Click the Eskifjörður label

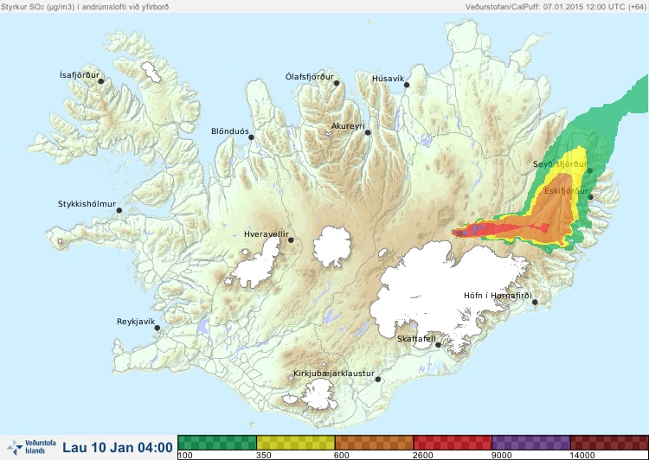566,191
